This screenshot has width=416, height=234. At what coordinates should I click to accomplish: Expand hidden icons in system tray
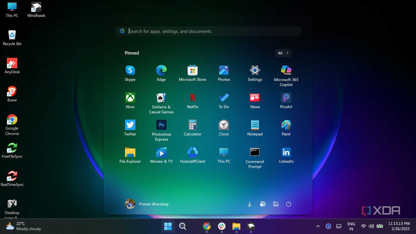pos(318,226)
